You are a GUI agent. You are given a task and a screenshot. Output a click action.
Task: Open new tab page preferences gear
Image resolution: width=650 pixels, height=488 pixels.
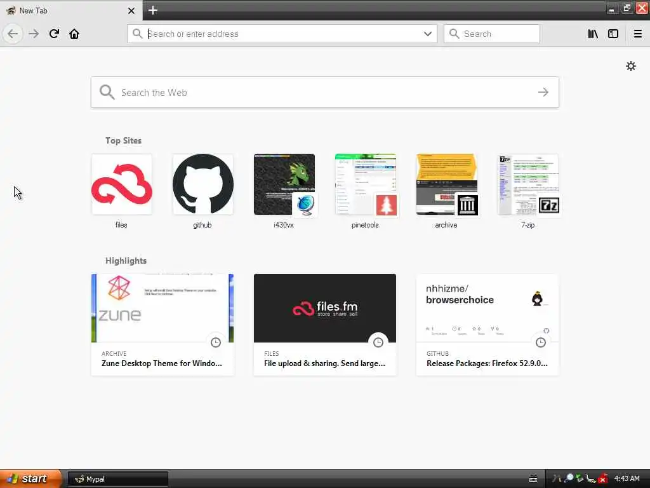pos(631,66)
